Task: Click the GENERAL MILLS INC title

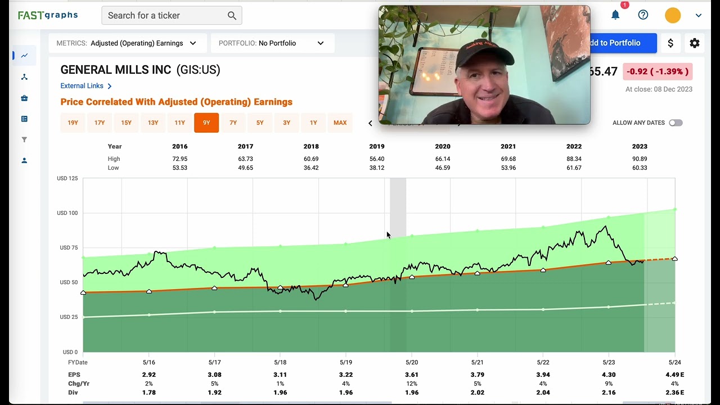Action: pos(116,70)
